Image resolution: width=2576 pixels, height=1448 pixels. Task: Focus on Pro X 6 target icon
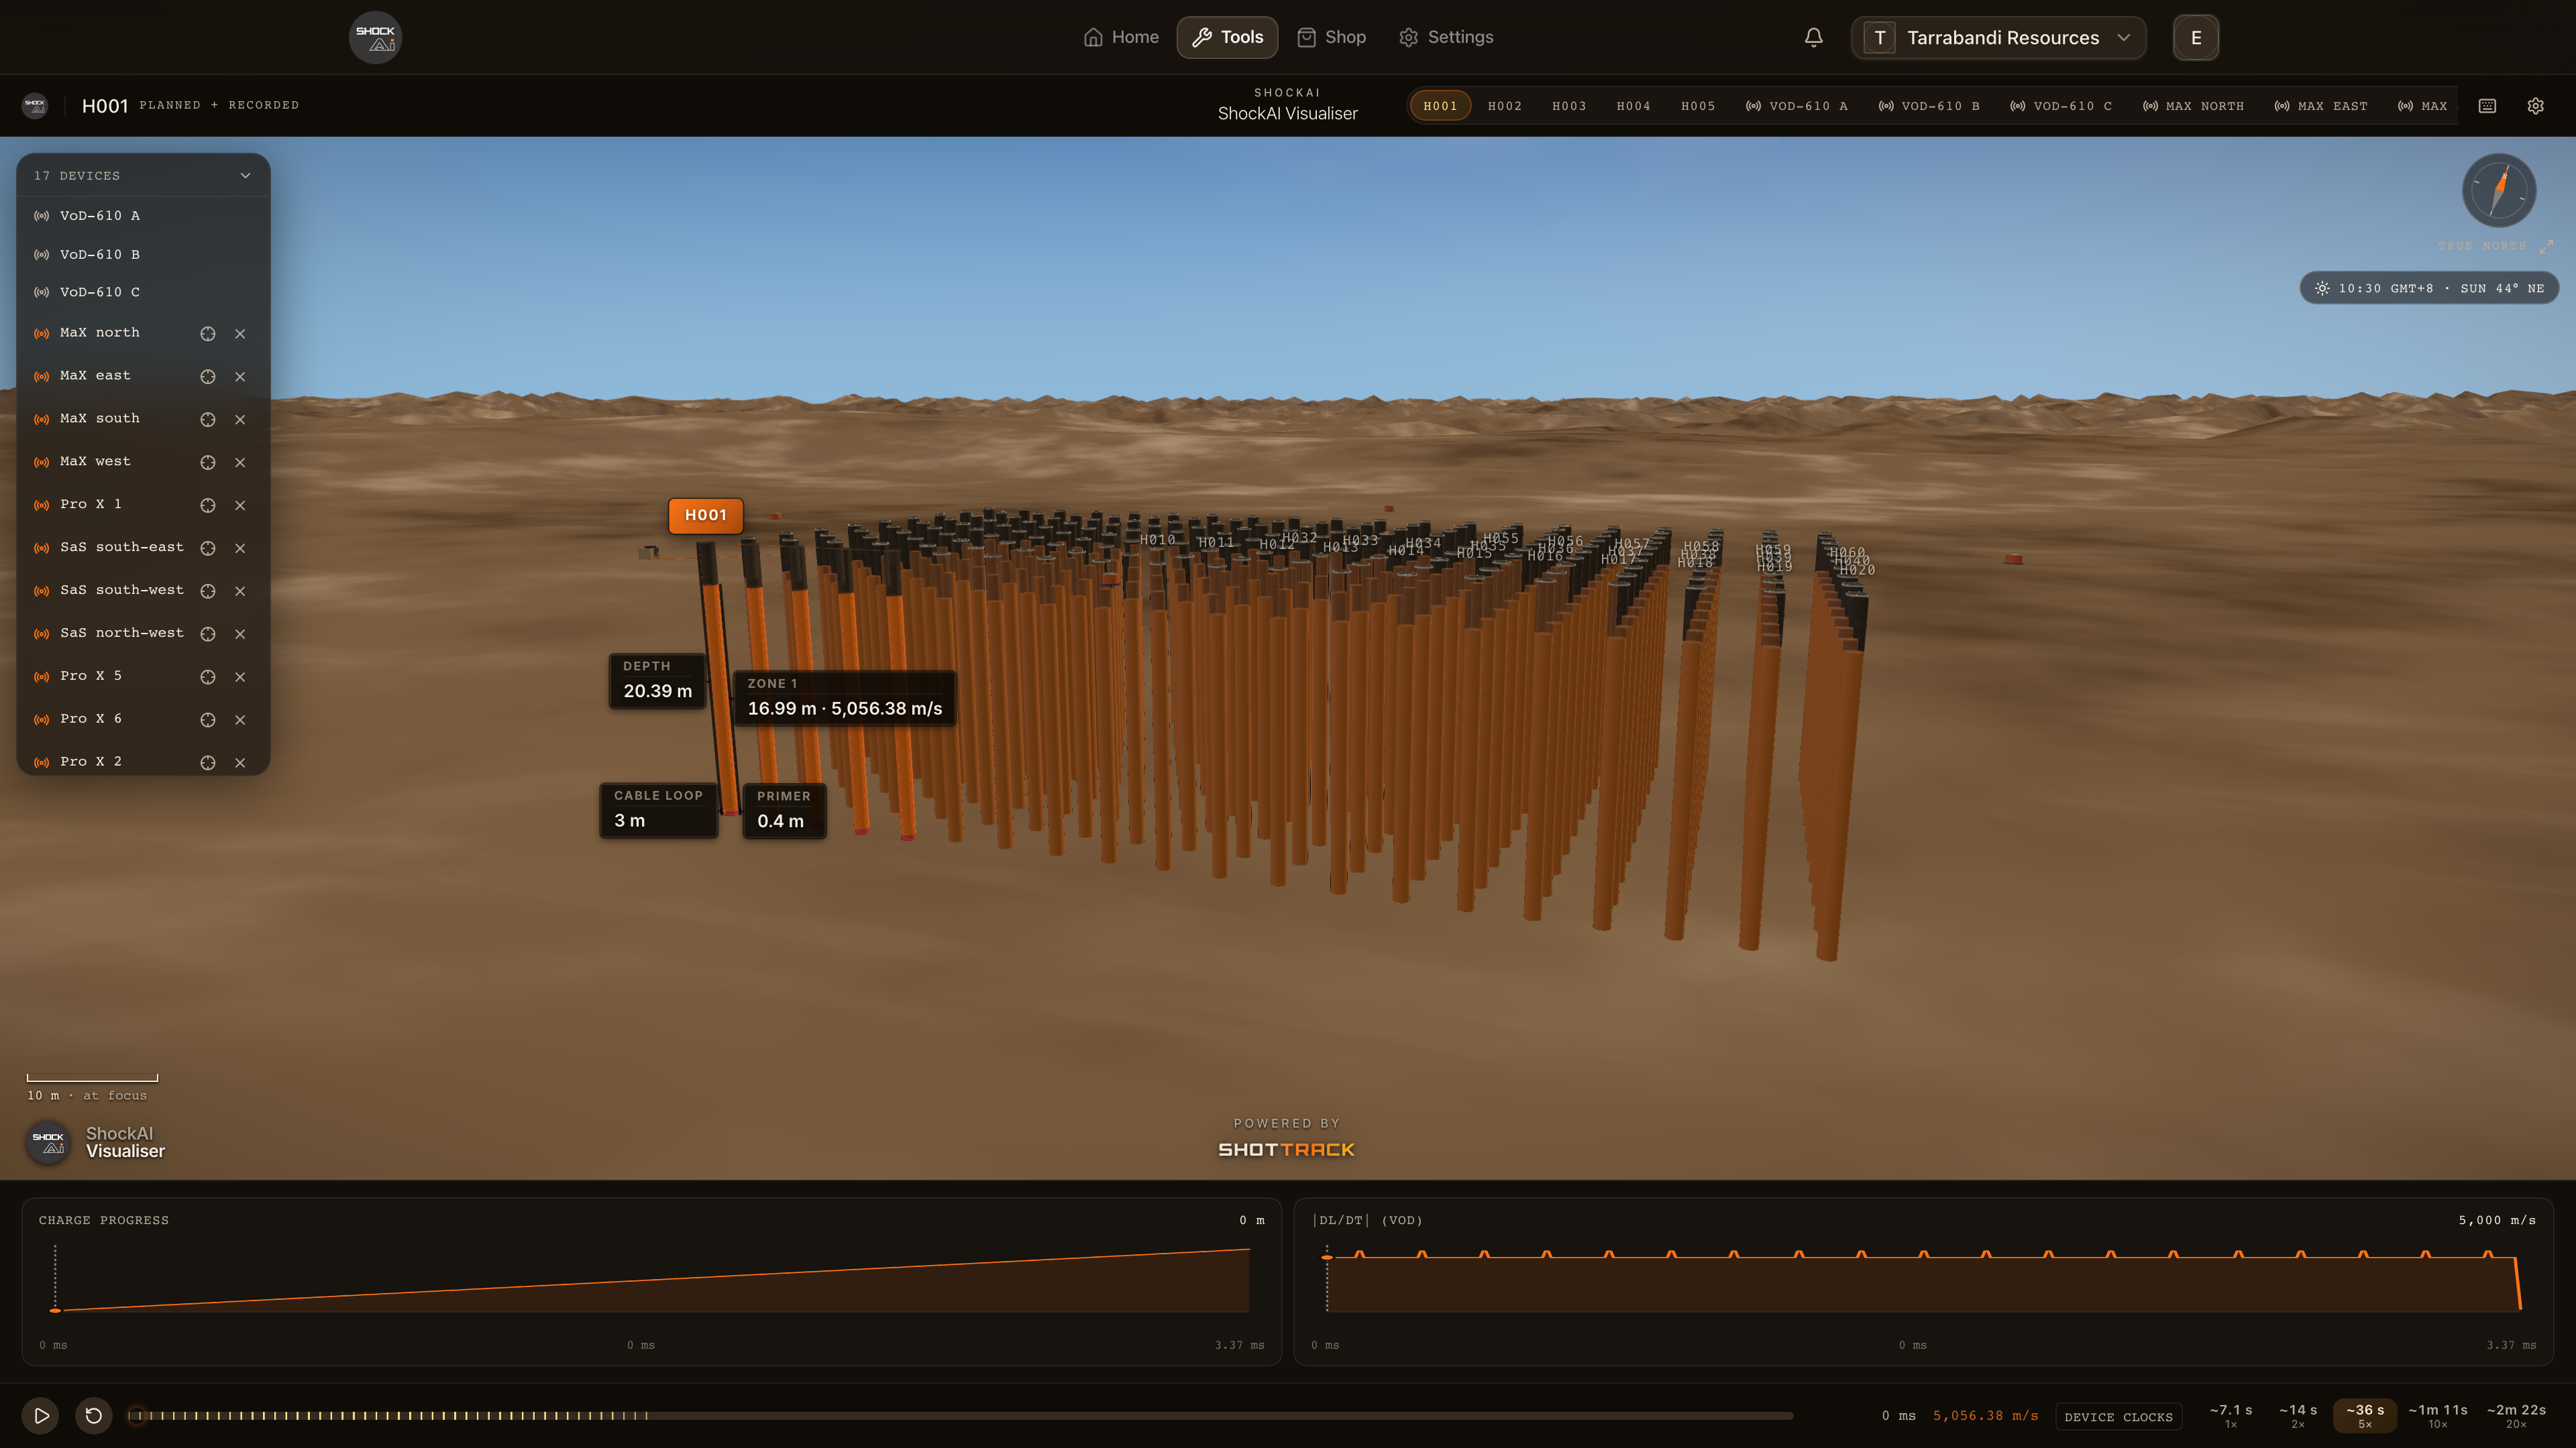[x=208, y=721]
